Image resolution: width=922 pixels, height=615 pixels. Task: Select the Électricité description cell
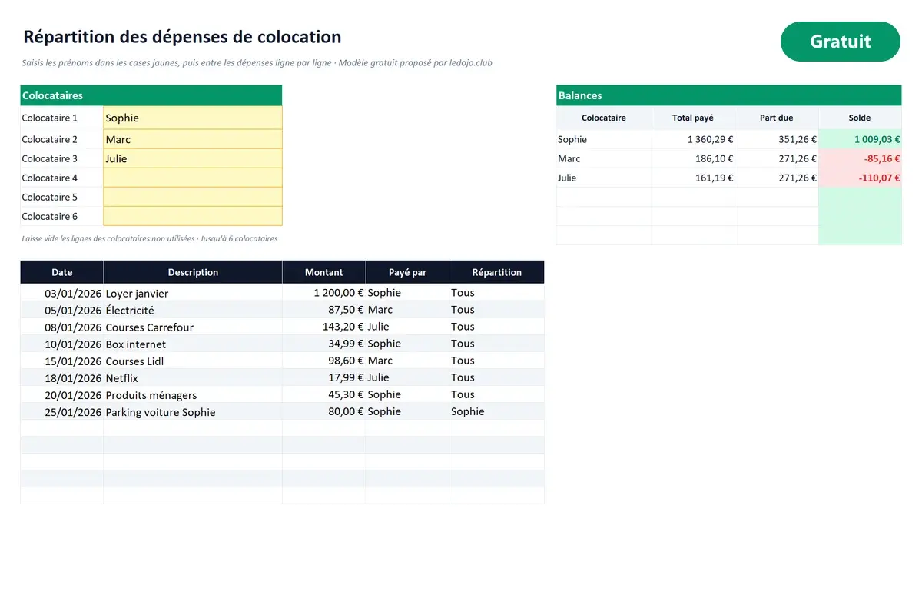[x=193, y=310]
